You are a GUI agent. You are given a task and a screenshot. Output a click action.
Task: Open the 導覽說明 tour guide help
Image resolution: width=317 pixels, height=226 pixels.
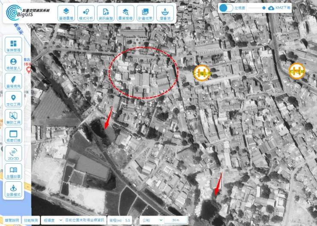(x=12, y=220)
